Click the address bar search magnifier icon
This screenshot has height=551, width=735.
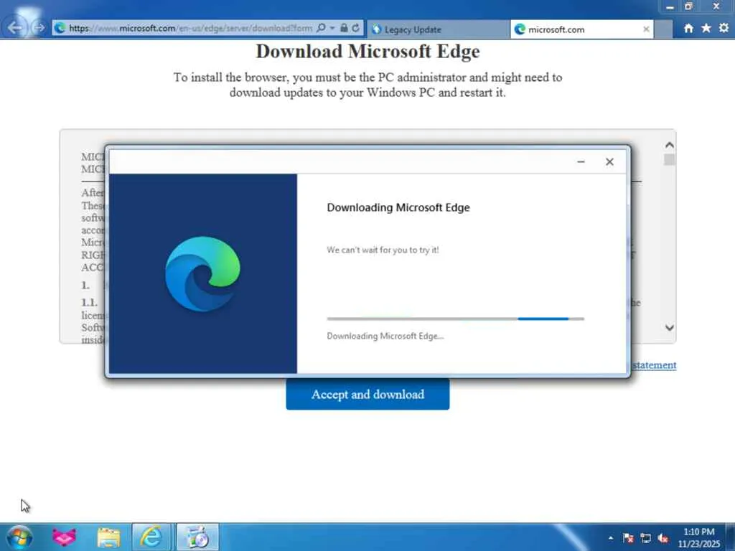click(x=321, y=28)
